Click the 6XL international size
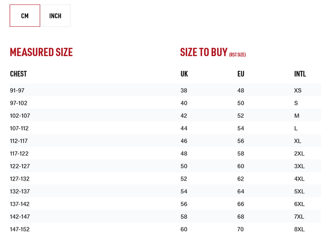 (x=299, y=204)
